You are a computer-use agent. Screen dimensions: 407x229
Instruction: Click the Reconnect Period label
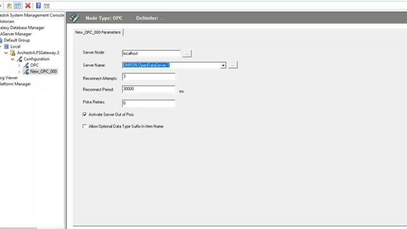(x=98, y=90)
